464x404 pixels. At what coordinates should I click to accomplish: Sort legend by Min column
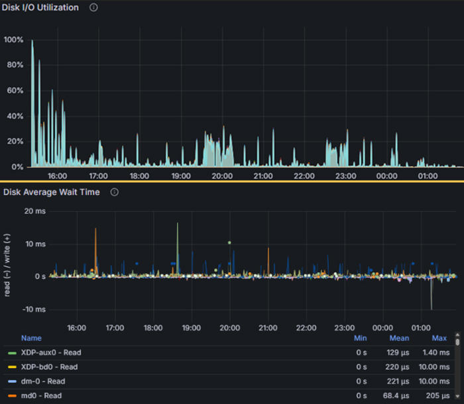click(x=361, y=338)
